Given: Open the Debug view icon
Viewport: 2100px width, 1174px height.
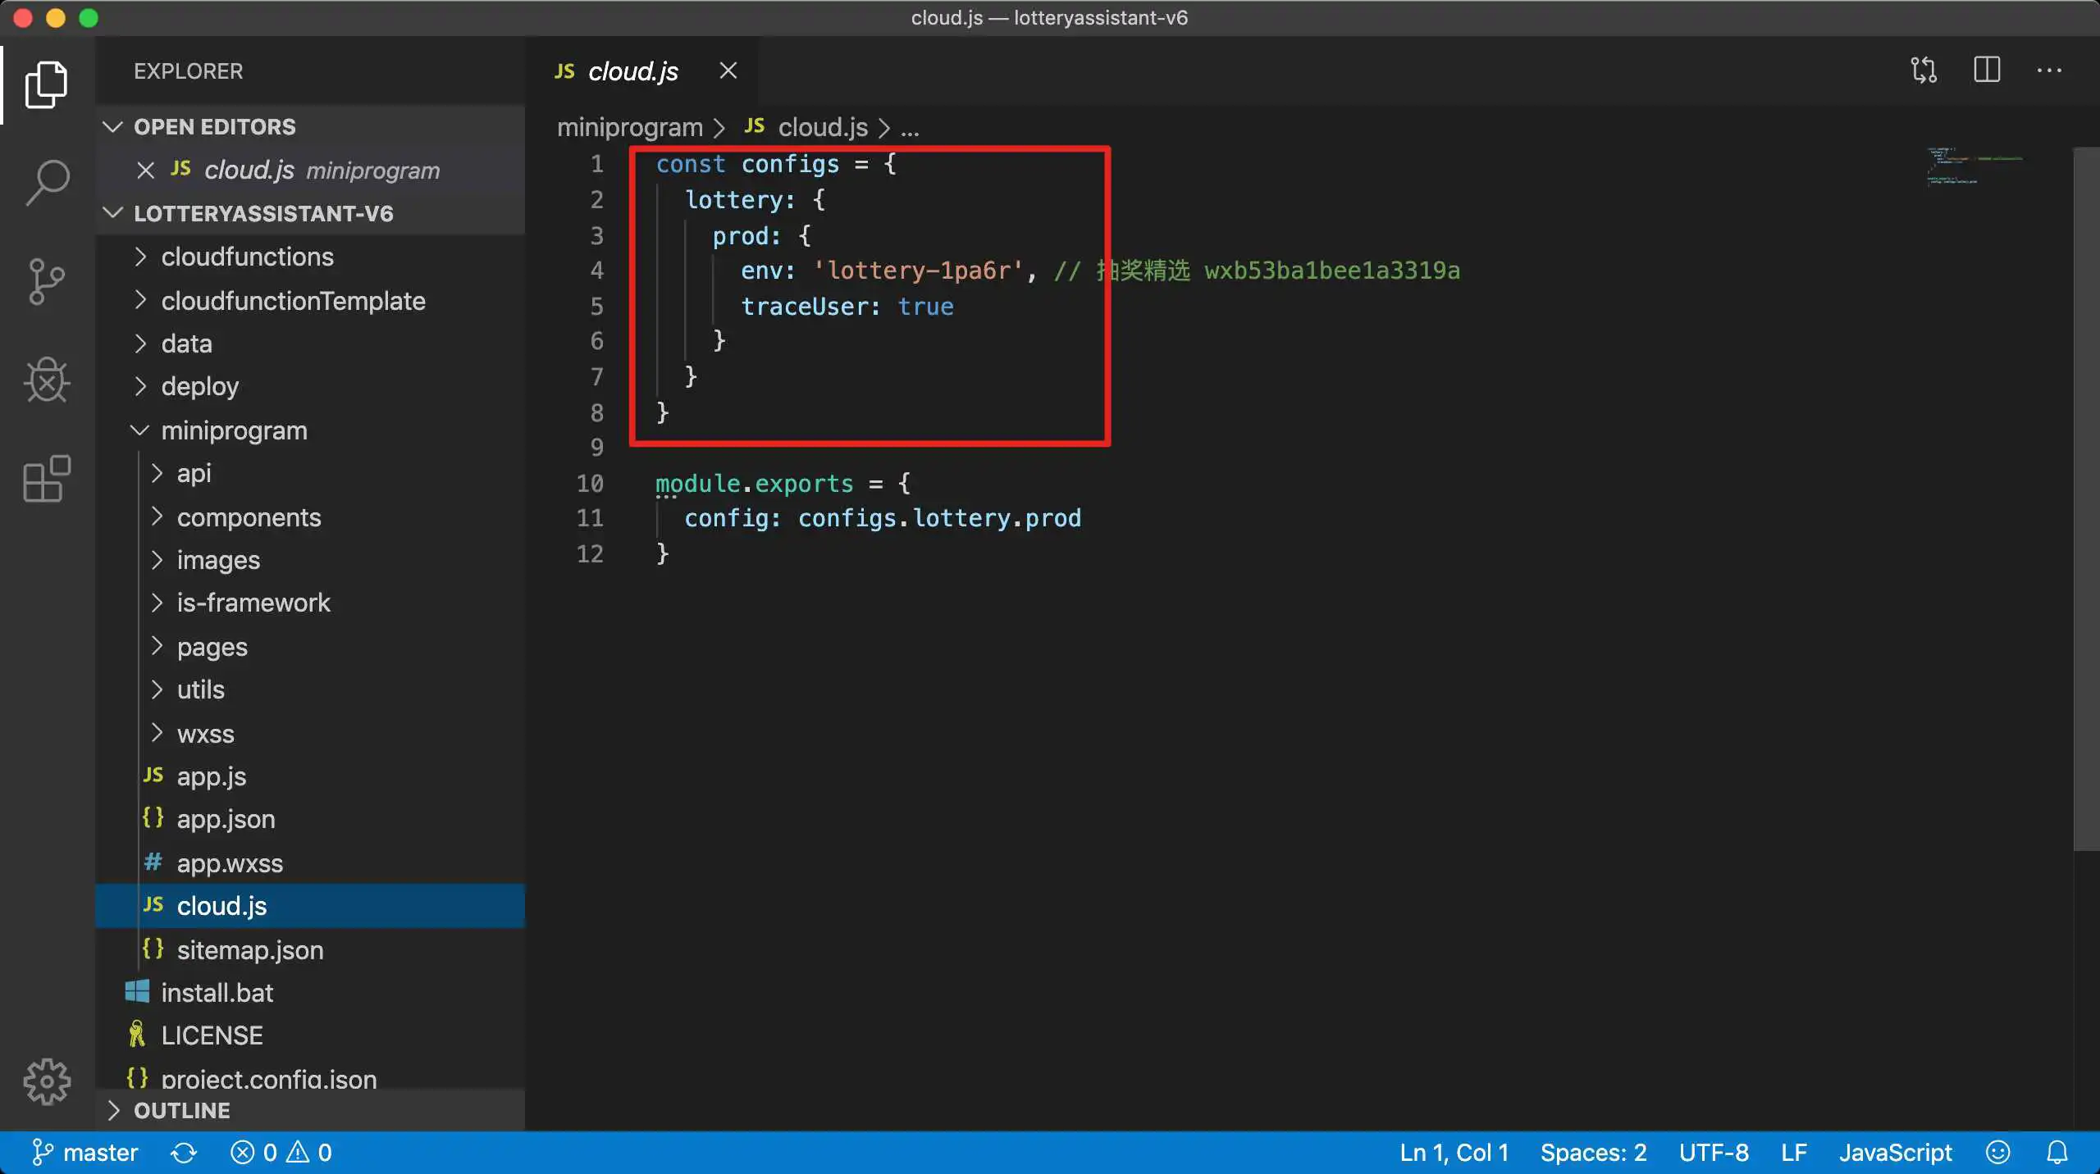Looking at the screenshot, I should (x=47, y=380).
